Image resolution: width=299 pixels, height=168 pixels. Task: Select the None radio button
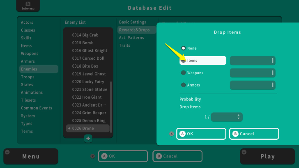pyautogui.click(x=183, y=48)
